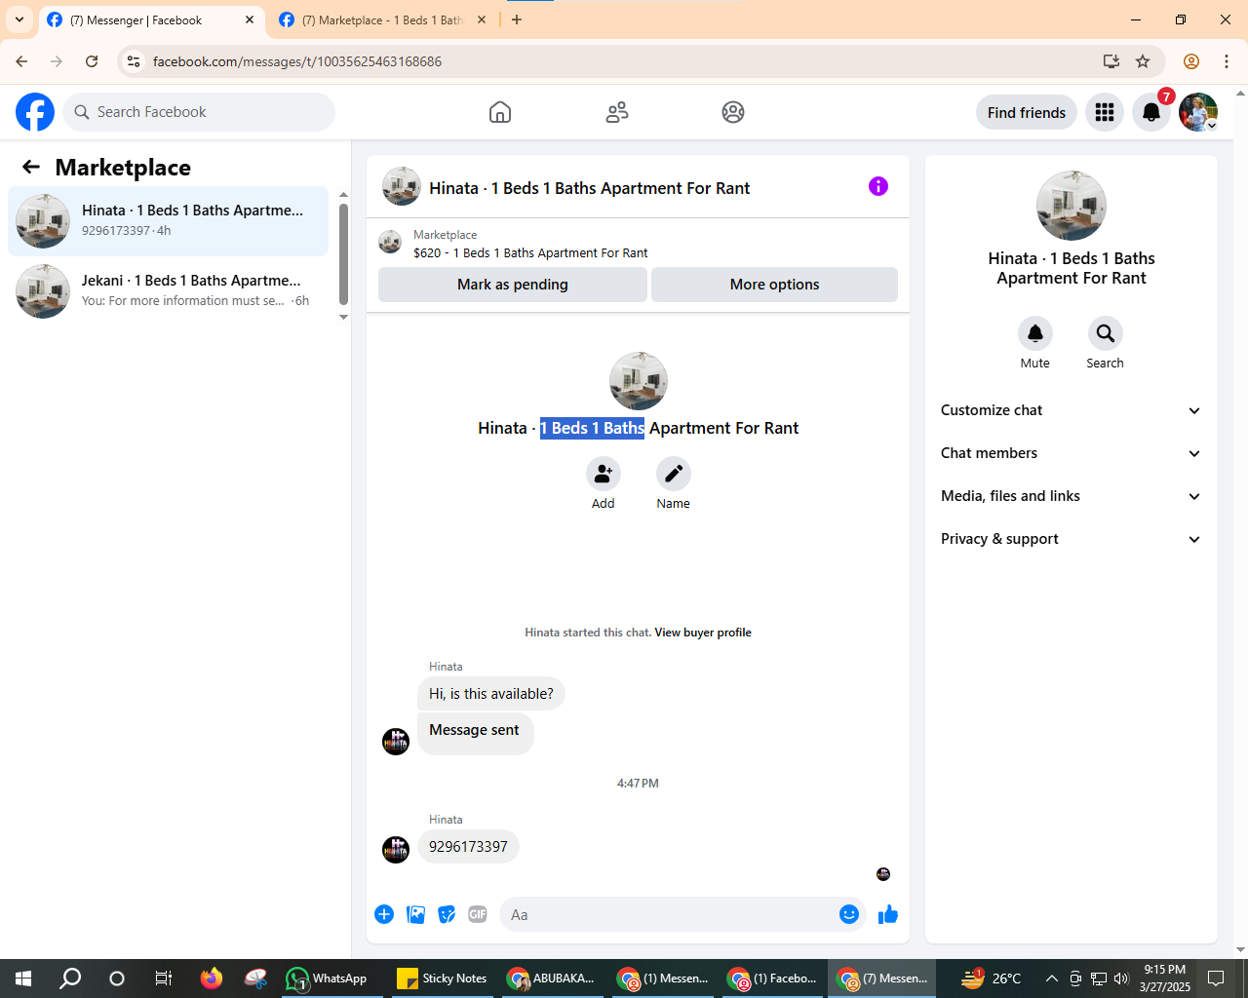Open Firefox from the taskbar
This screenshot has width=1248, height=998.
(x=211, y=979)
